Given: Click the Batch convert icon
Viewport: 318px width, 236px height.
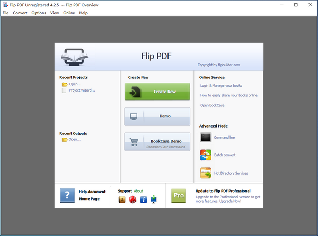Looking at the screenshot, I should pos(206,155).
